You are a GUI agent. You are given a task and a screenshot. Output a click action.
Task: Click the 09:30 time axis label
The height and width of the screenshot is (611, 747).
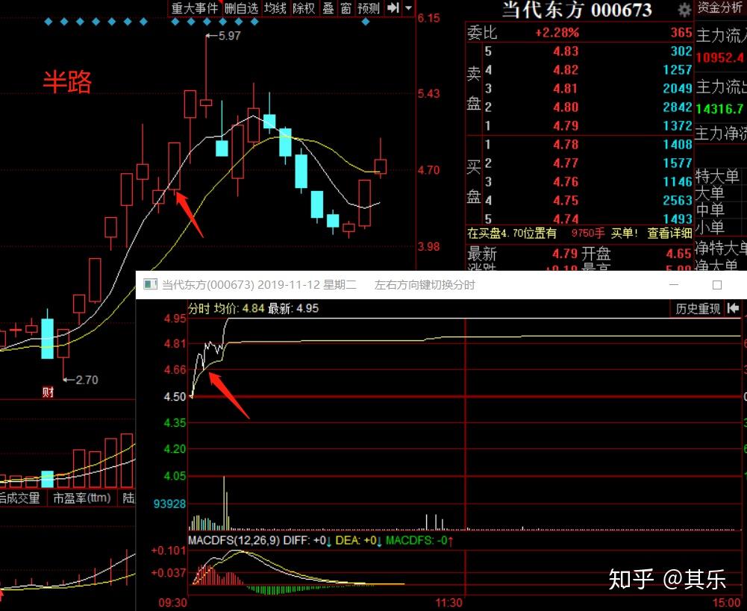coord(172,603)
